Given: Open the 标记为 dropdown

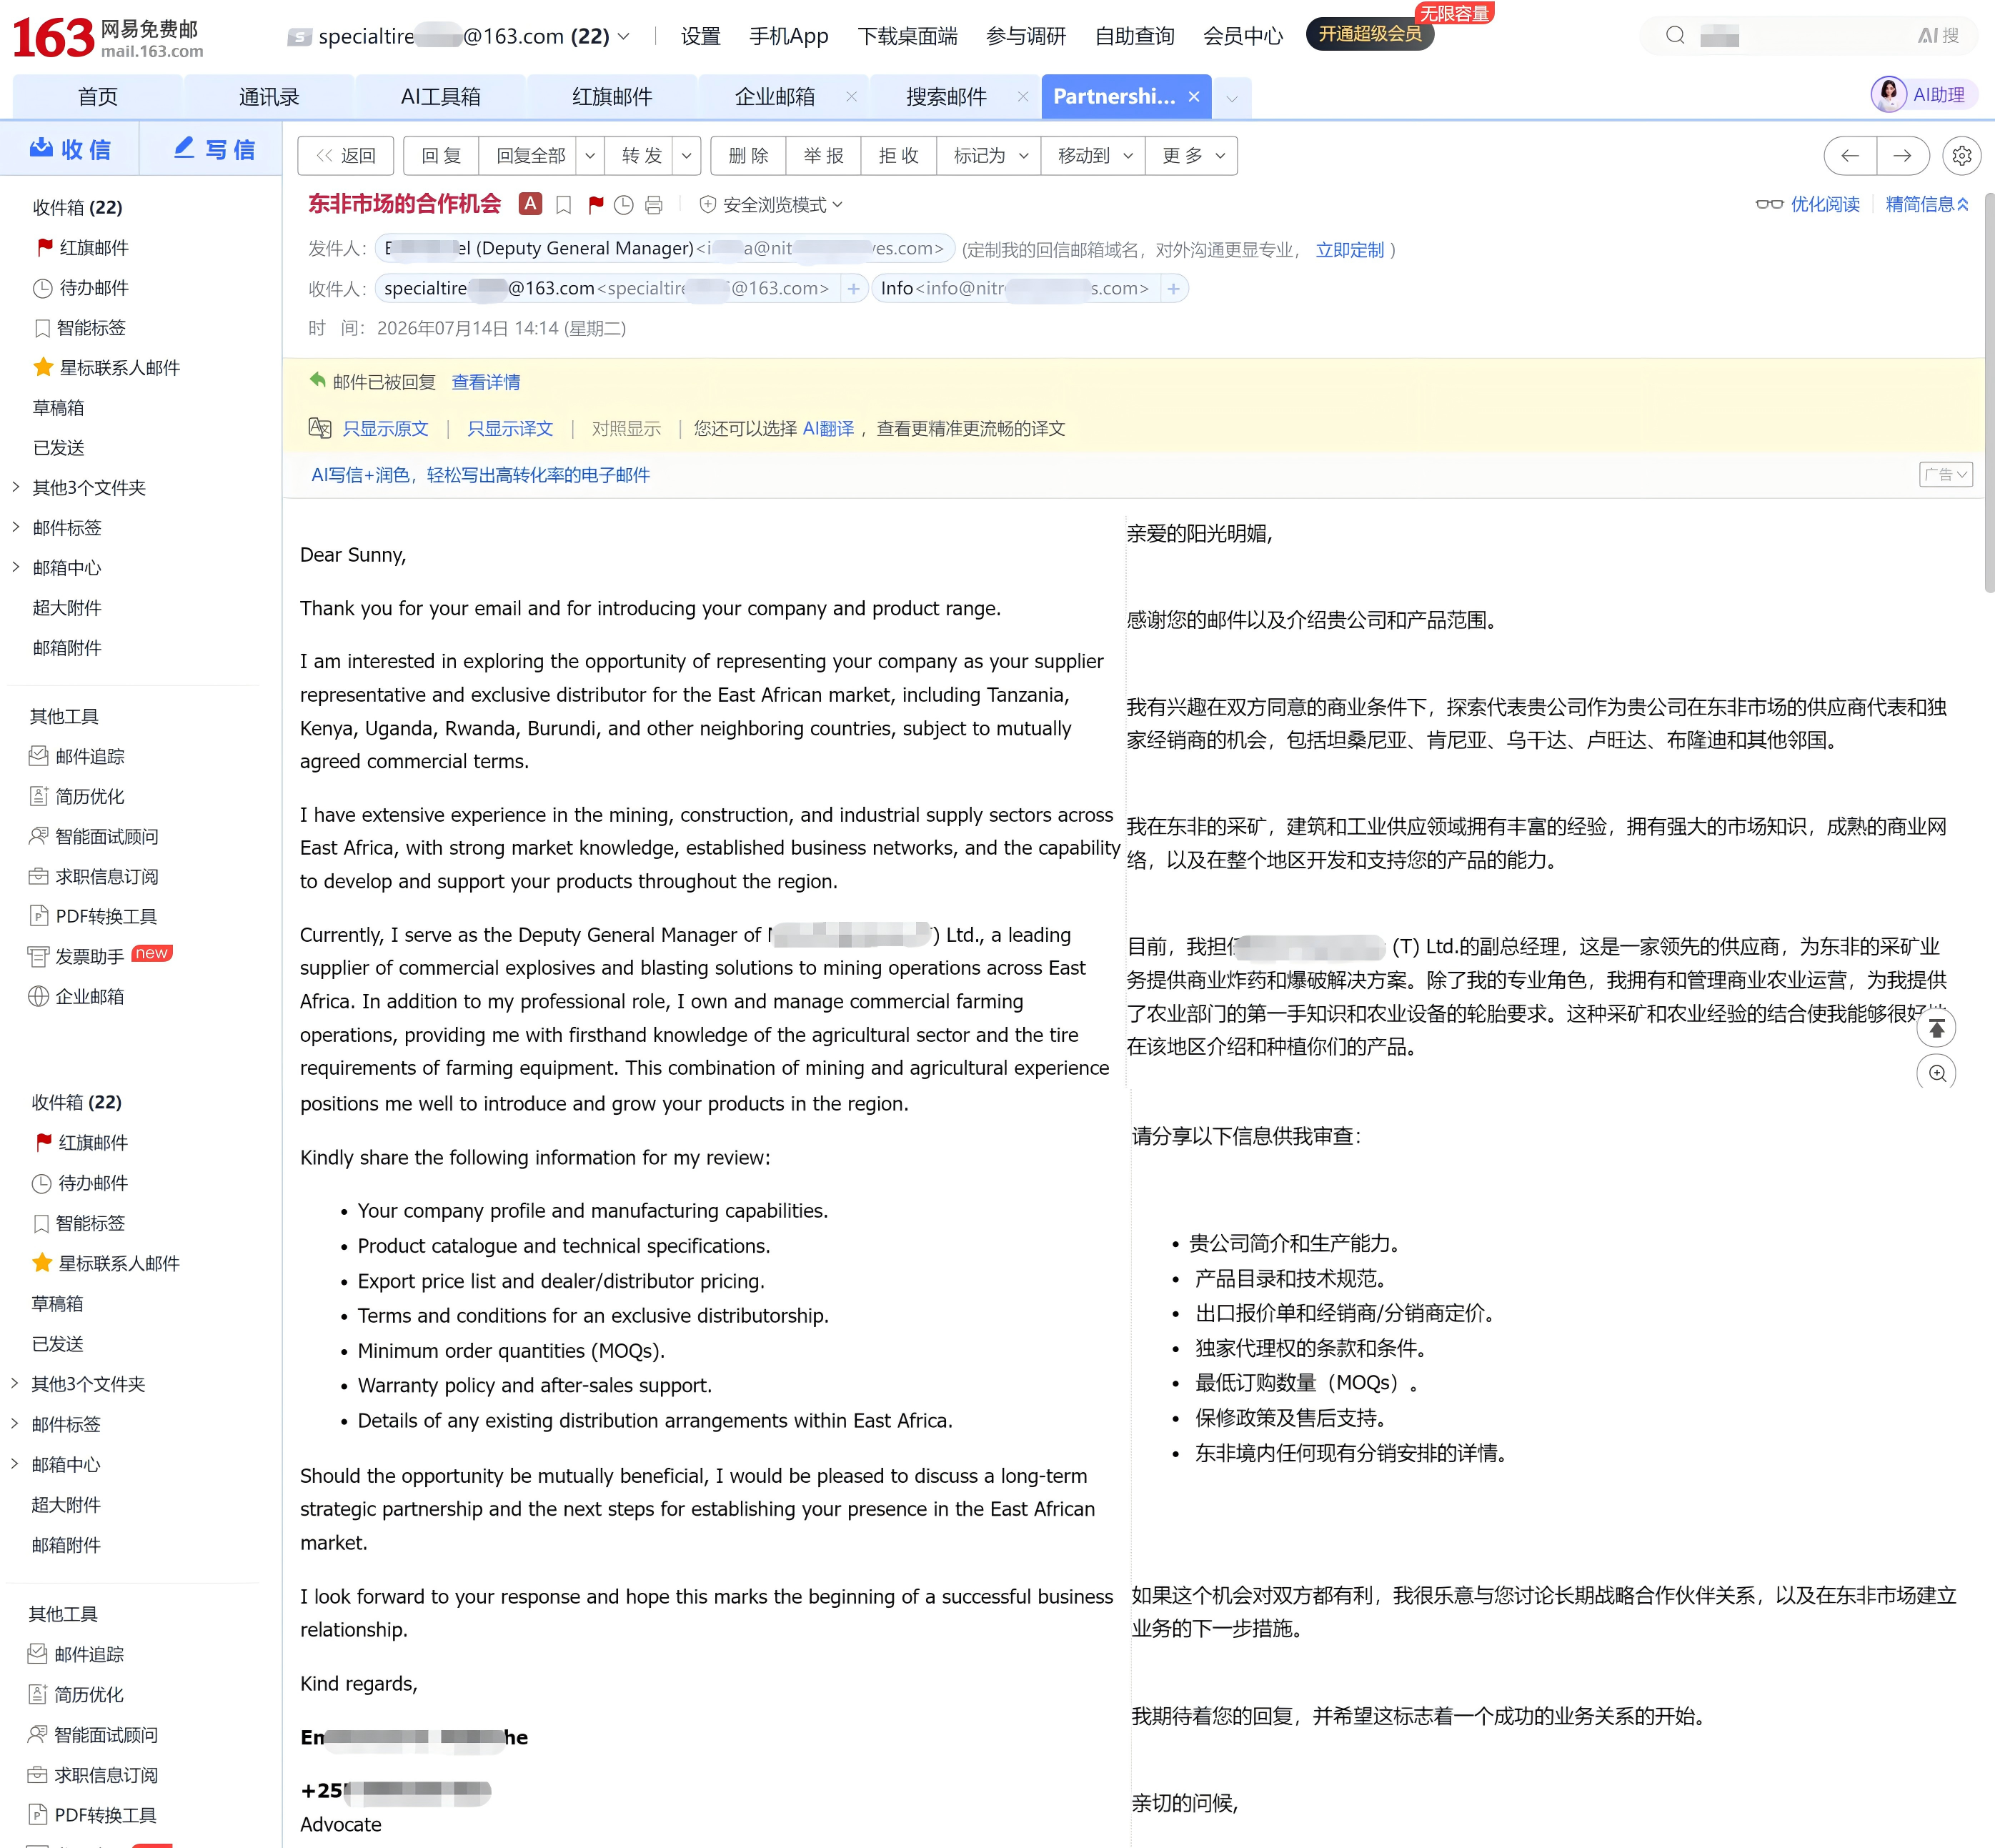Looking at the screenshot, I should [x=990, y=156].
